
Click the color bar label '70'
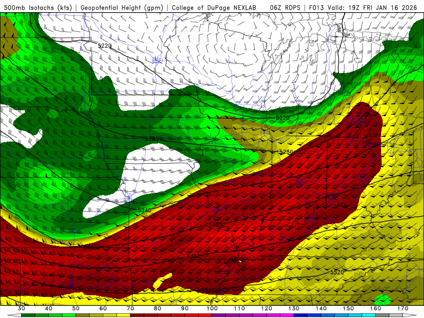[x=130, y=308]
